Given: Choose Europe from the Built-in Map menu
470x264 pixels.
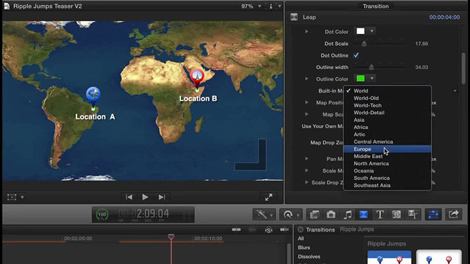Looking at the screenshot, I should [x=387, y=149].
